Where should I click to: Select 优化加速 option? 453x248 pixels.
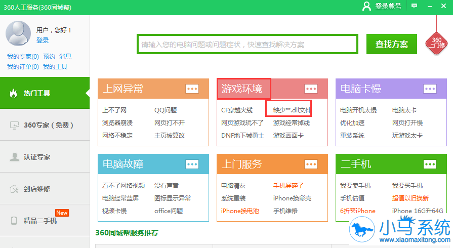(x=352, y=123)
